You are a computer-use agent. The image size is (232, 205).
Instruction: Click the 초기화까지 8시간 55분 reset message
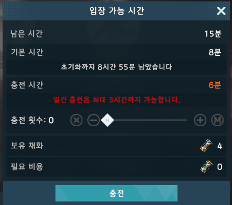tap(116, 67)
